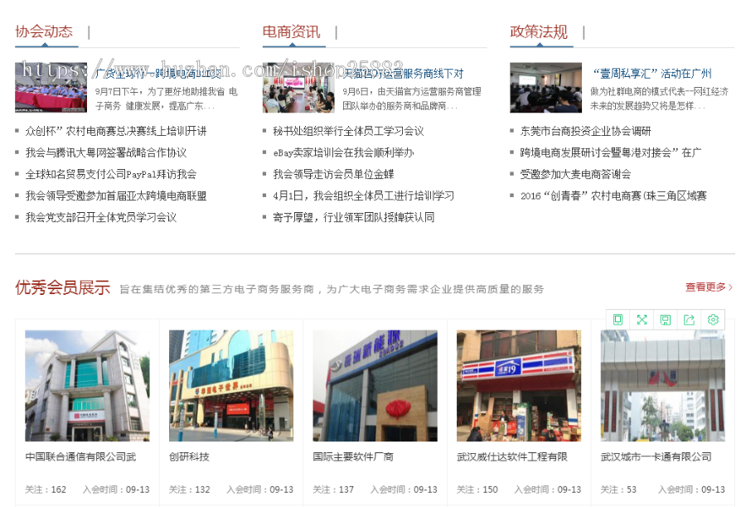Toggle fullscreen with the expand arrows icon
This screenshot has width=746, height=507.
(x=641, y=319)
